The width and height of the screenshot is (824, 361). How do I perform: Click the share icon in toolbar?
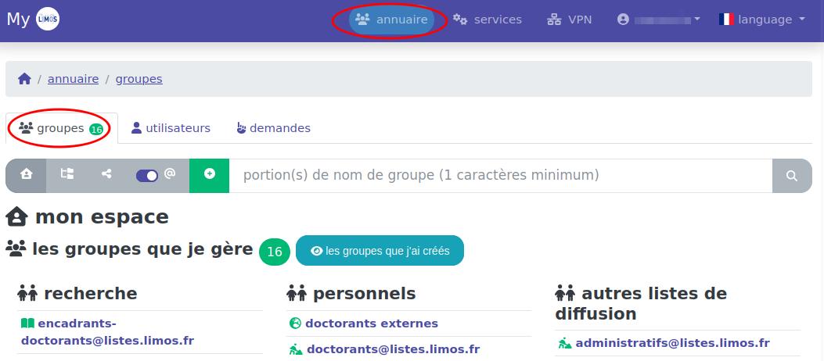[107, 175]
